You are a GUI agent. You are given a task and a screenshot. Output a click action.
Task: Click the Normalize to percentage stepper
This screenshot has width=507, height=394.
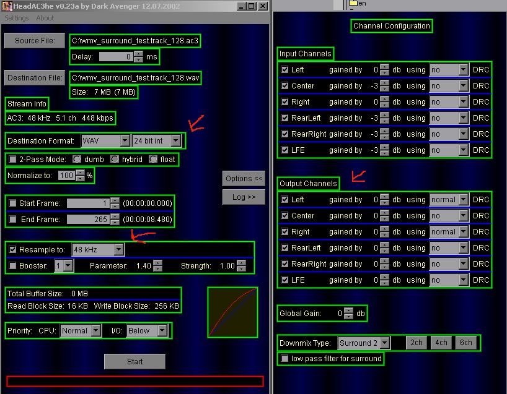tap(80, 176)
